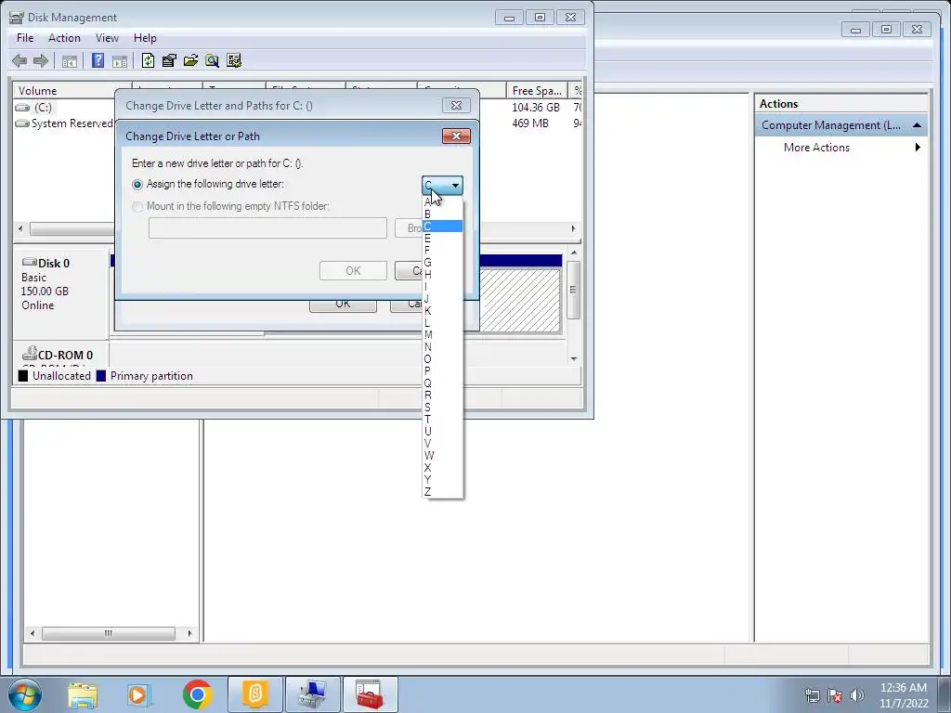951x713 pixels.
Task: Click the CD-ROM 0 label
Action: point(65,356)
